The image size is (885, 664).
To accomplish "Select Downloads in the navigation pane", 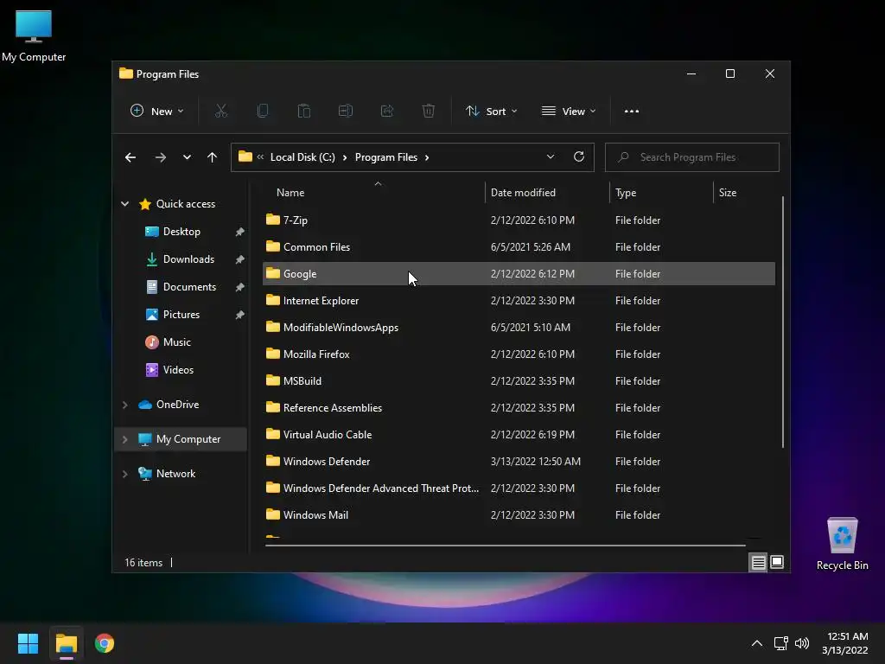I will (181, 259).
